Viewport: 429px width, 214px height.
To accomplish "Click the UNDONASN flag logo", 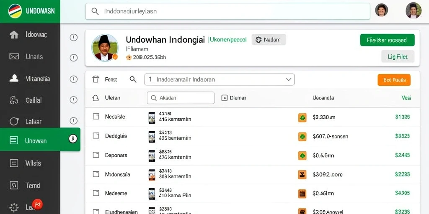I will click(15, 11).
